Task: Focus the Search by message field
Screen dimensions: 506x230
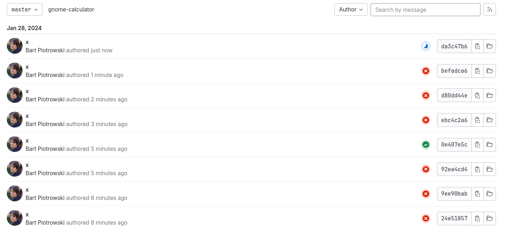Action: click(425, 10)
